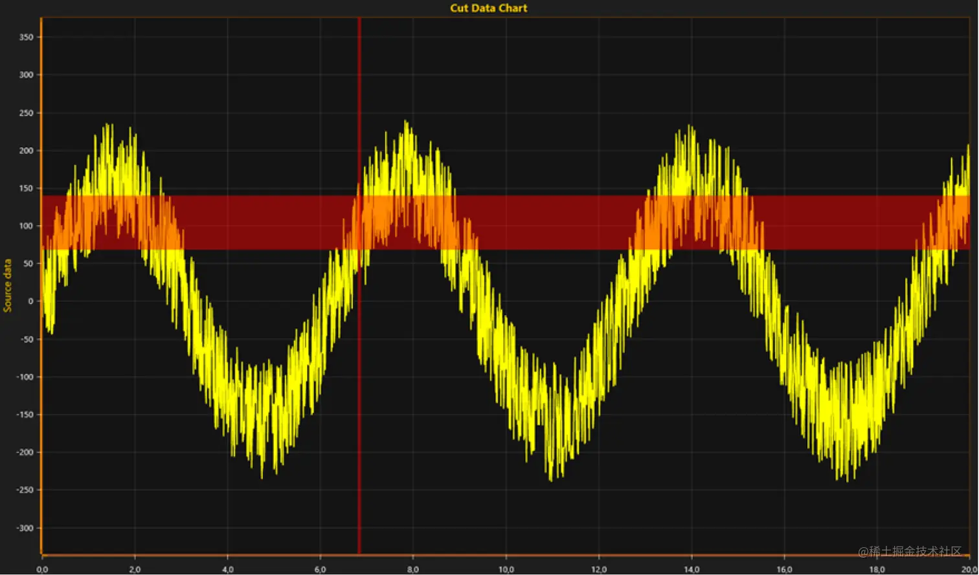Click the X-axis tick label 20,0

point(969,569)
